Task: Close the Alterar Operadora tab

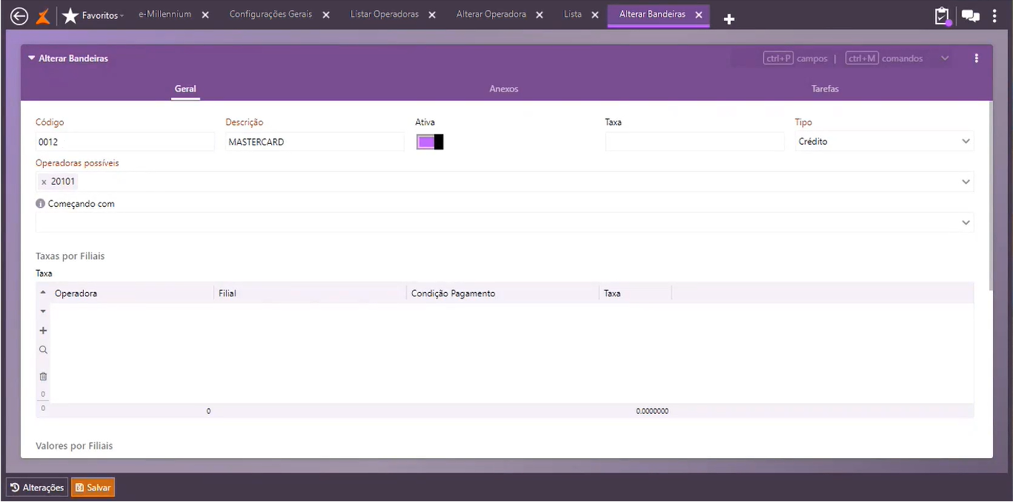Action: pos(539,15)
